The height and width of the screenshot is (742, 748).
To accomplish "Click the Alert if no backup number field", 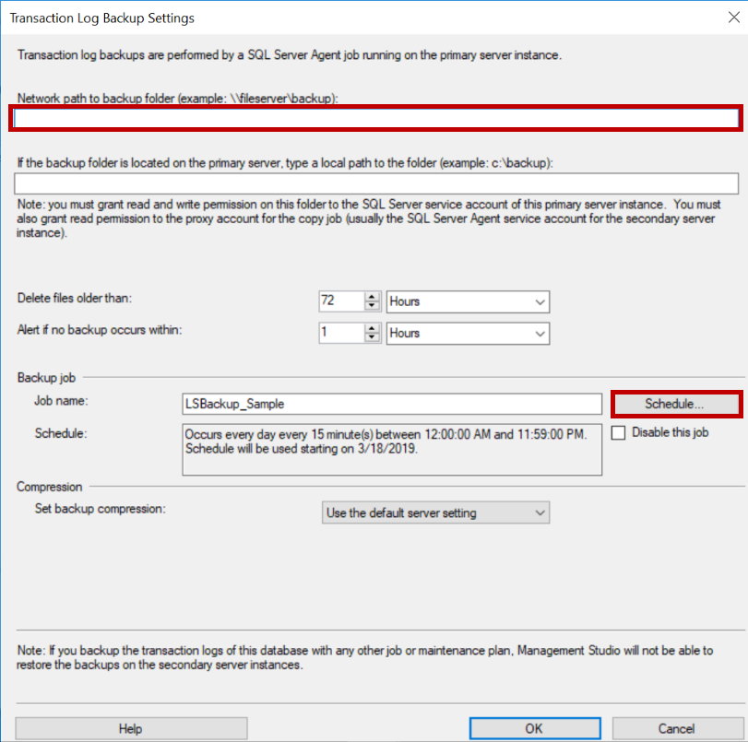I will [x=340, y=333].
